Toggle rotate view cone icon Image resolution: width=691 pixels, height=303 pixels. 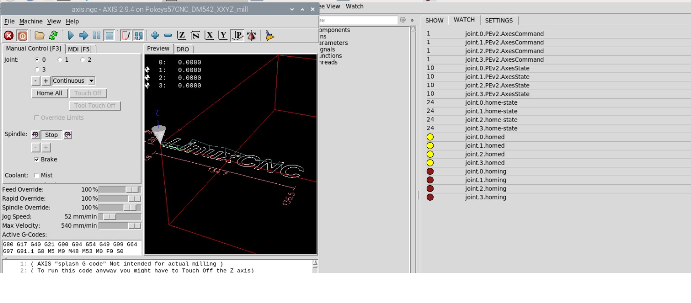tap(252, 36)
